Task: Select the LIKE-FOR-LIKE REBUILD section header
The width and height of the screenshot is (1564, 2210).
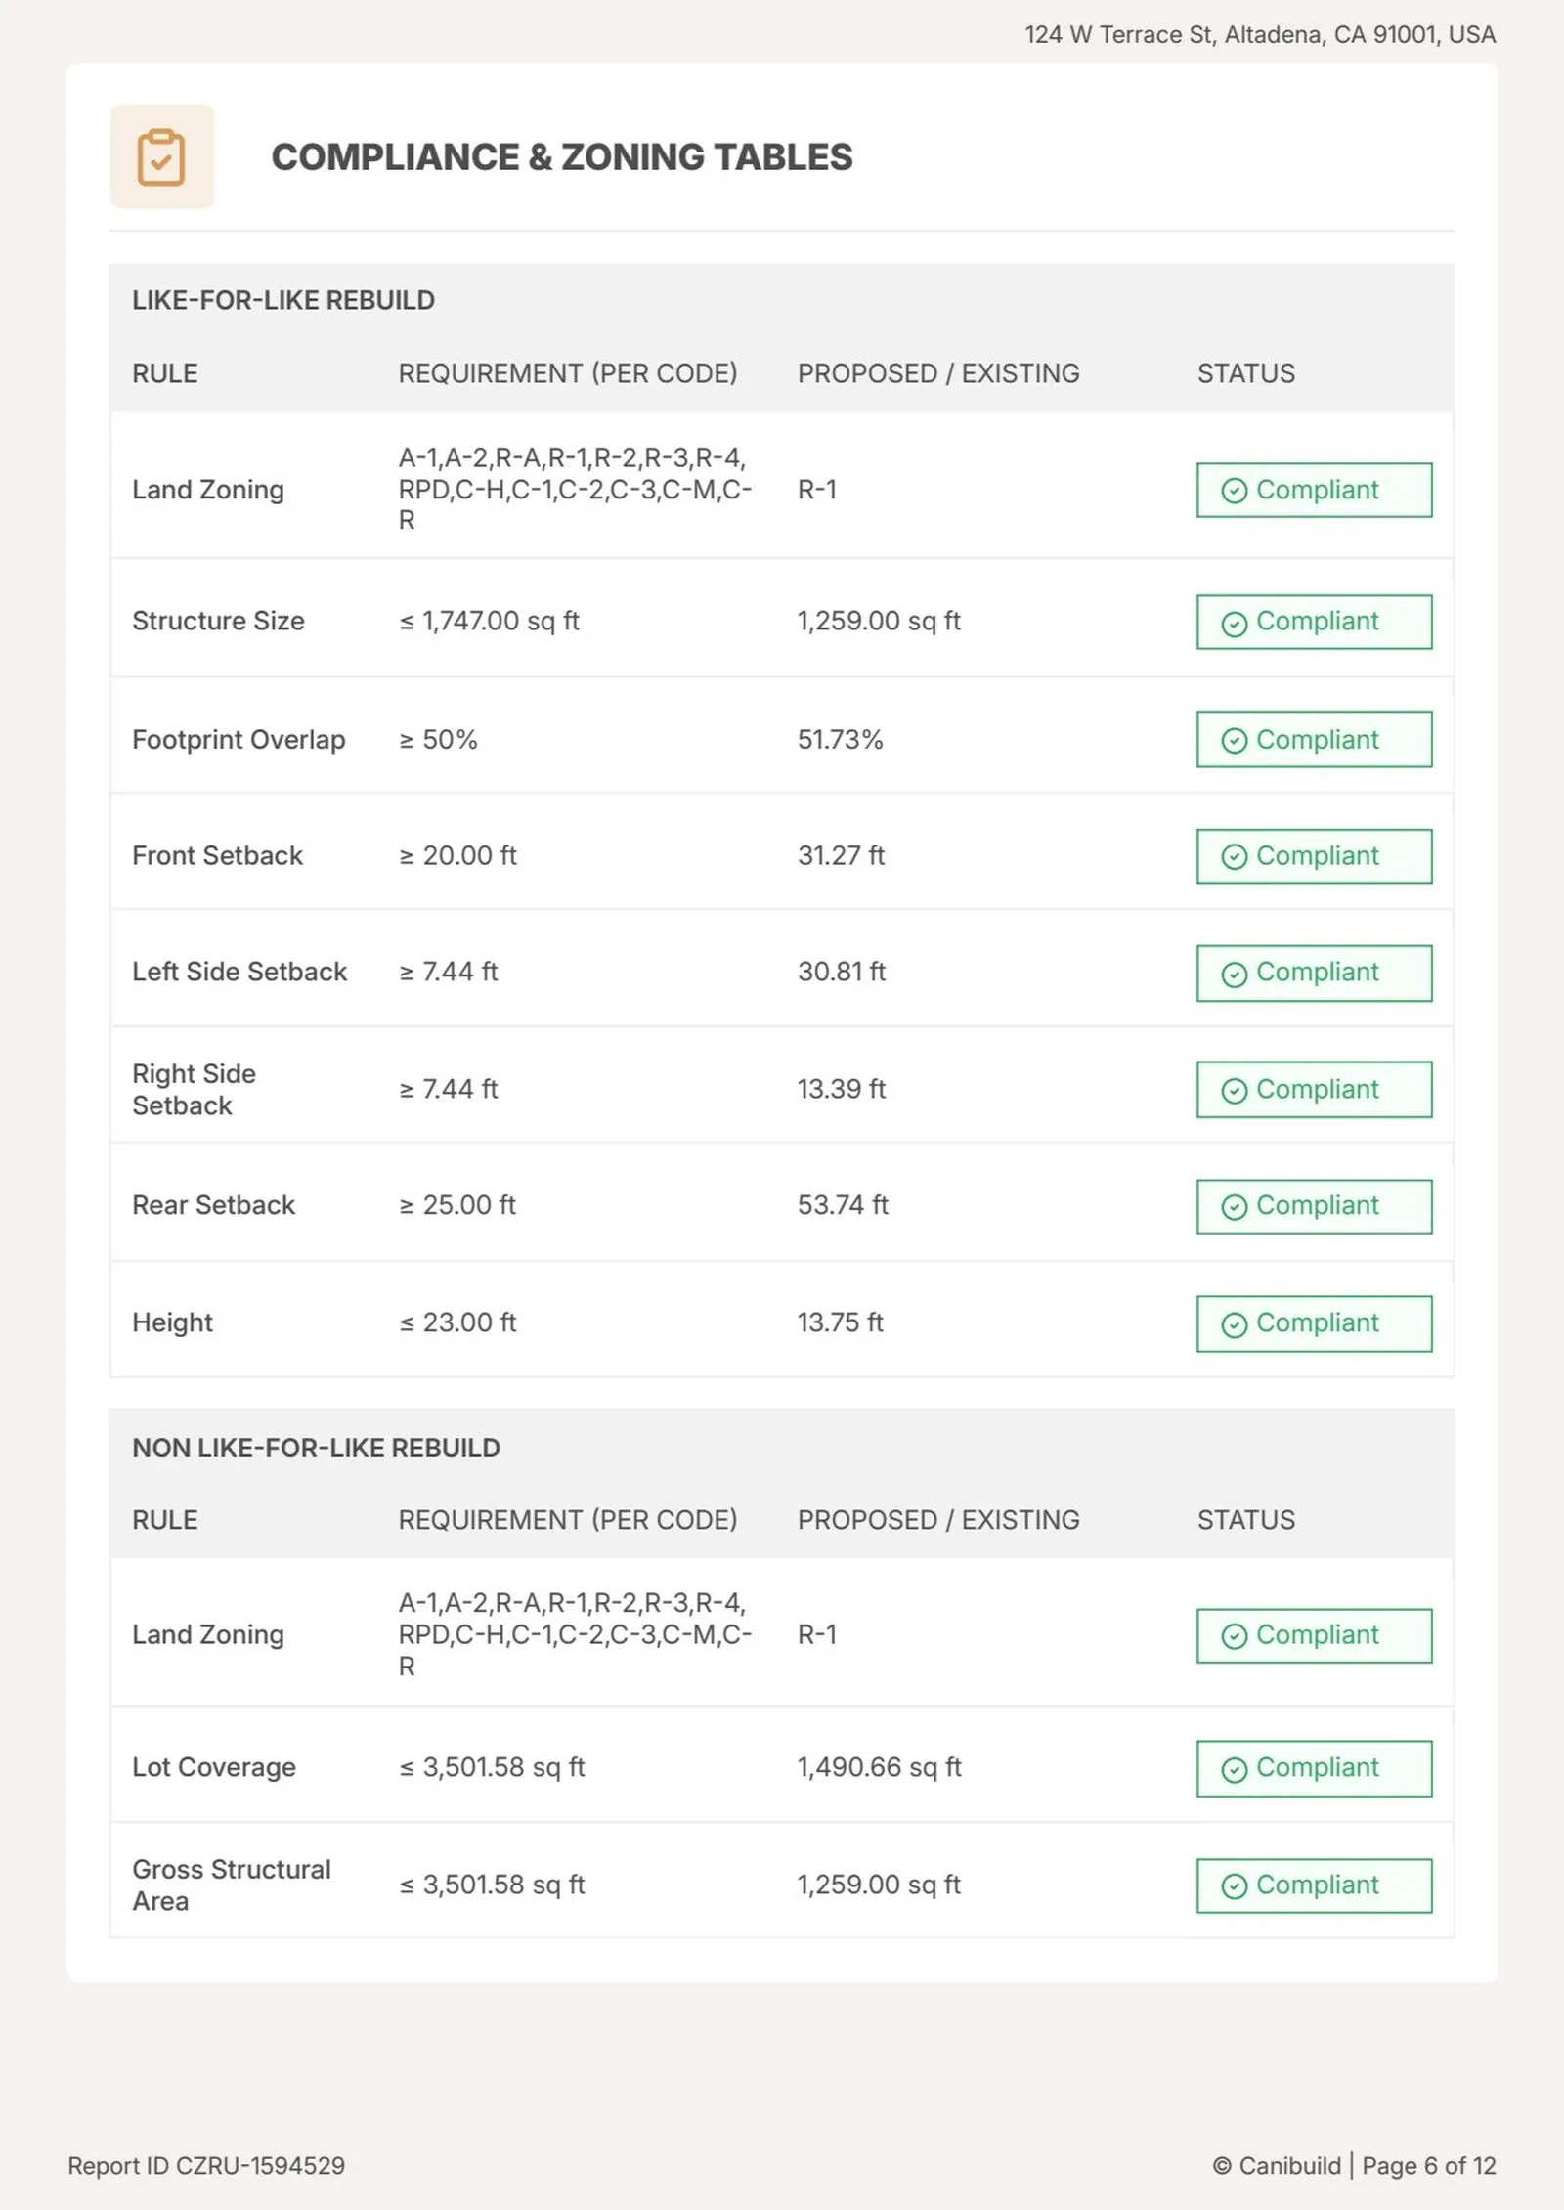Action: click(x=283, y=300)
